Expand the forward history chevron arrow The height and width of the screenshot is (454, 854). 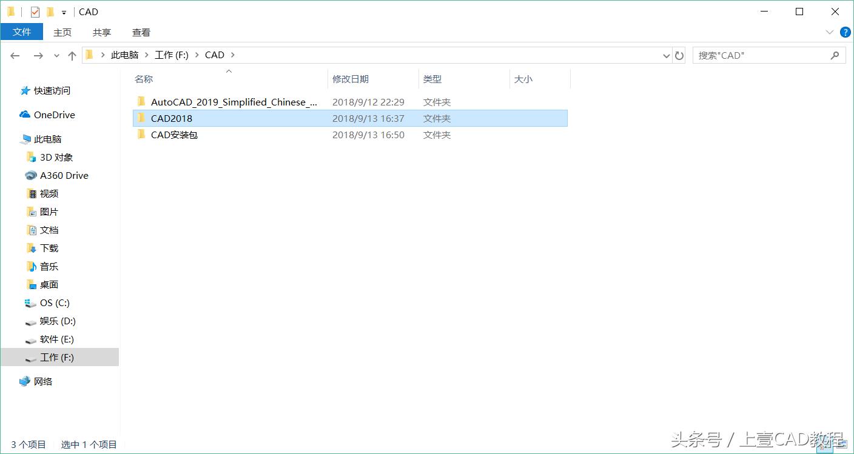point(56,55)
